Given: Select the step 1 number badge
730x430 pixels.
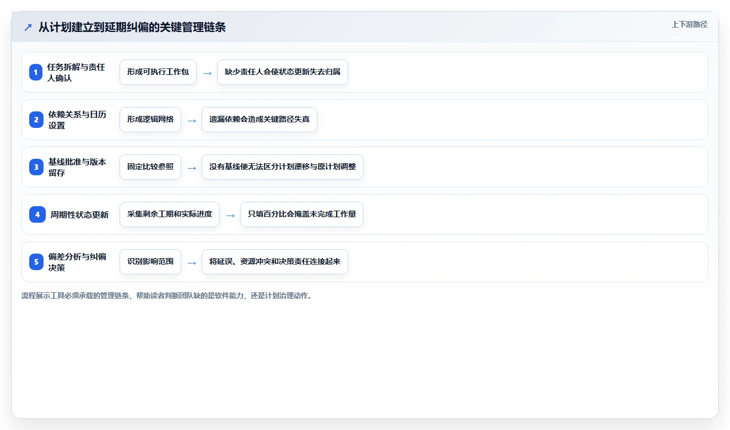Looking at the screenshot, I should (36, 72).
